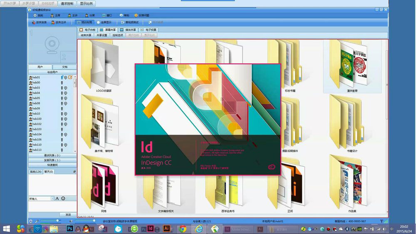Click microphone icon for hxb03
Image resolution: width=416 pixels, height=234 pixels.
[62, 88]
